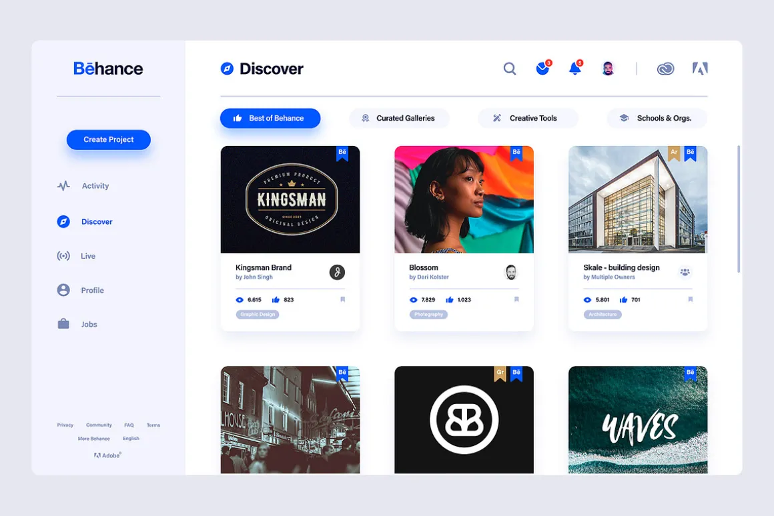Bookmark the Kingsman Brand project
Screen dimensions: 774x516
point(342,299)
